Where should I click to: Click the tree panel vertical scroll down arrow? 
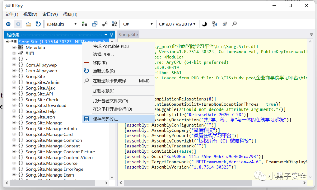pyautogui.click(x=112, y=177)
